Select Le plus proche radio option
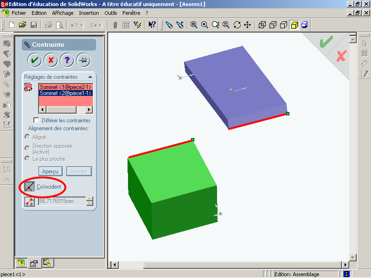This screenshot has height=278, width=371. (x=27, y=158)
